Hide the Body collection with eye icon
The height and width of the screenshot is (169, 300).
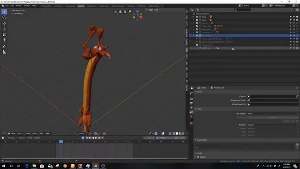click(x=294, y=17)
